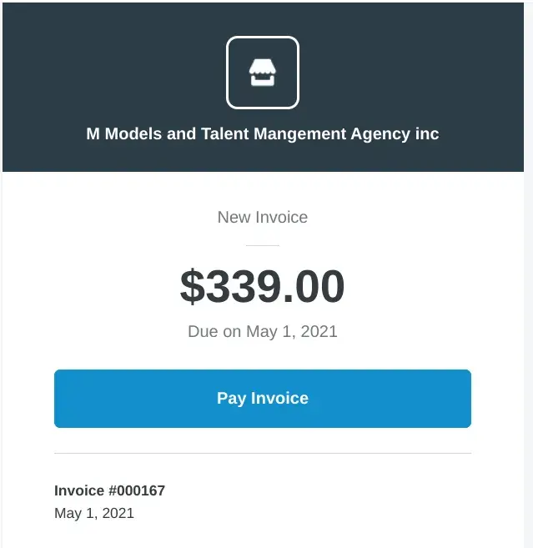The width and height of the screenshot is (533, 548).
Task: Click the long separator line below Pay Invoice
Action: tap(262, 454)
